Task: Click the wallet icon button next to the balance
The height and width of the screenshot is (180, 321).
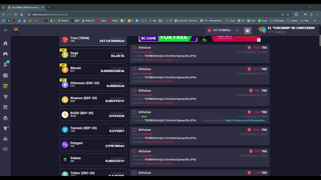Action: pyautogui.click(x=248, y=30)
